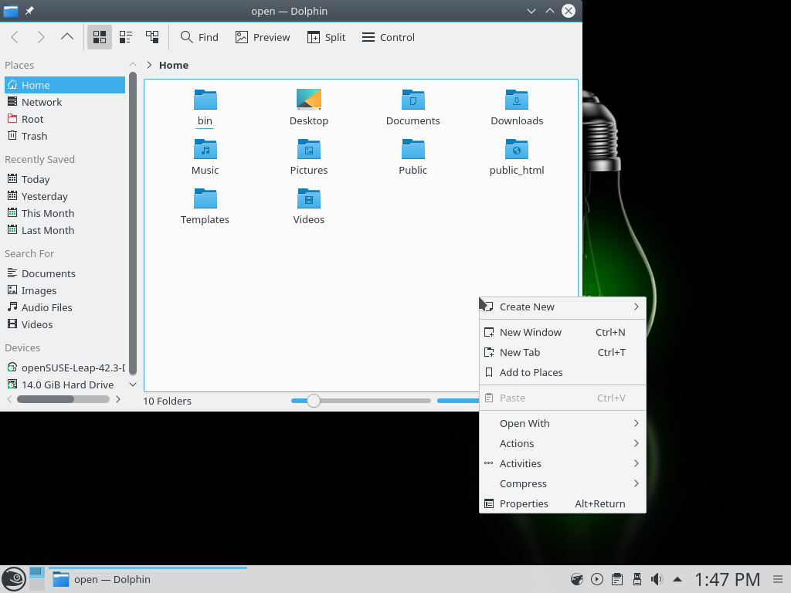Select Properties in the context menu
Image resolution: width=791 pixels, height=593 pixels.
pos(524,503)
